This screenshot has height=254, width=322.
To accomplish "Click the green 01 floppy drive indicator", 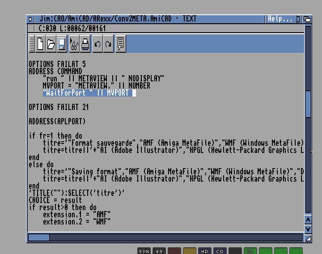I will point(250,251).
